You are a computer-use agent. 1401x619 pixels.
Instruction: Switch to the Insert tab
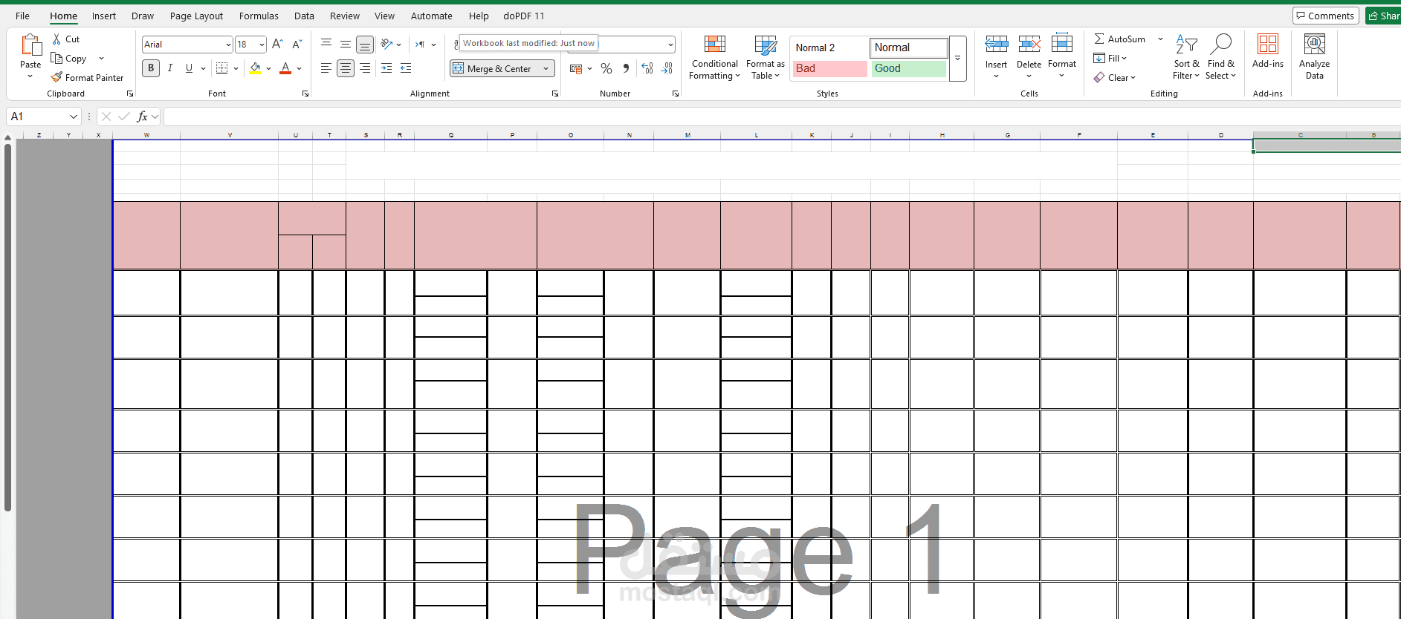pyautogui.click(x=104, y=16)
